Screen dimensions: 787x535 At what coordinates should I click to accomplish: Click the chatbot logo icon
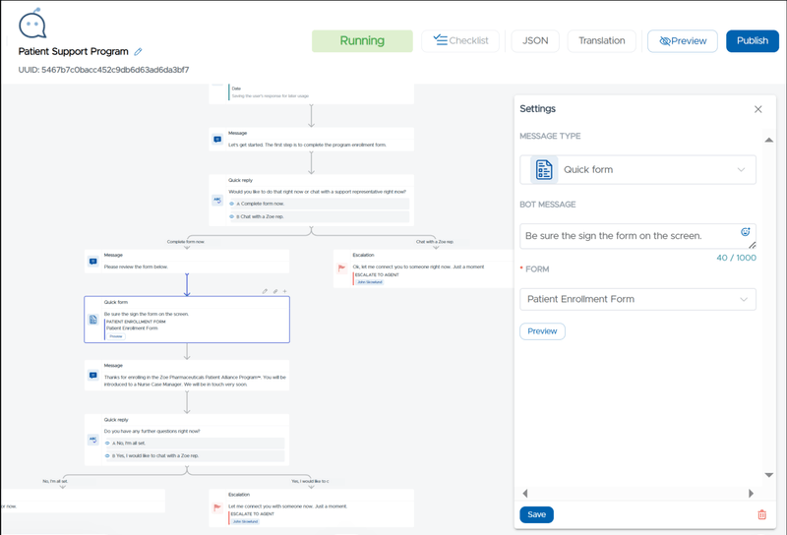pyautogui.click(x=32, y=23)
